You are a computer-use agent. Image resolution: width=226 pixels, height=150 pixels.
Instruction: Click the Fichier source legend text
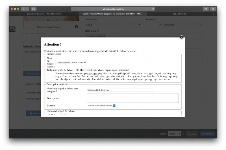point(54,54)
